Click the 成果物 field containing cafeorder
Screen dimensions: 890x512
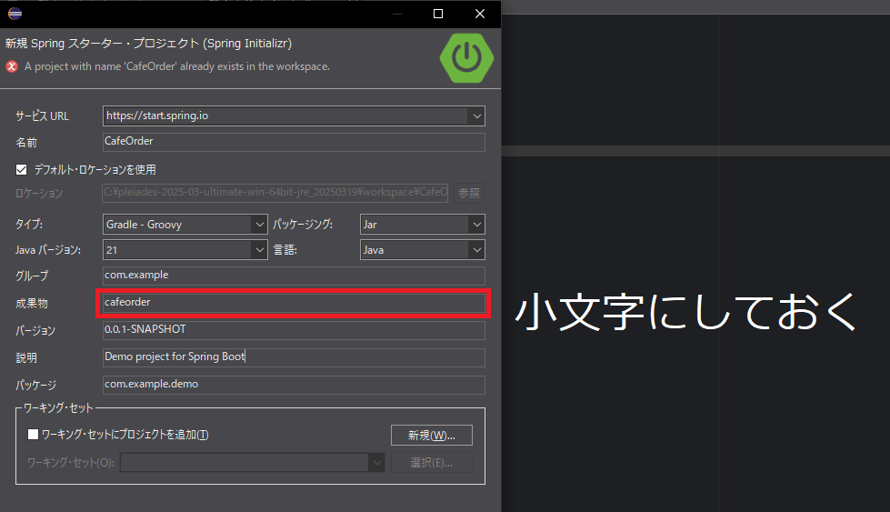tap(294, 302)
